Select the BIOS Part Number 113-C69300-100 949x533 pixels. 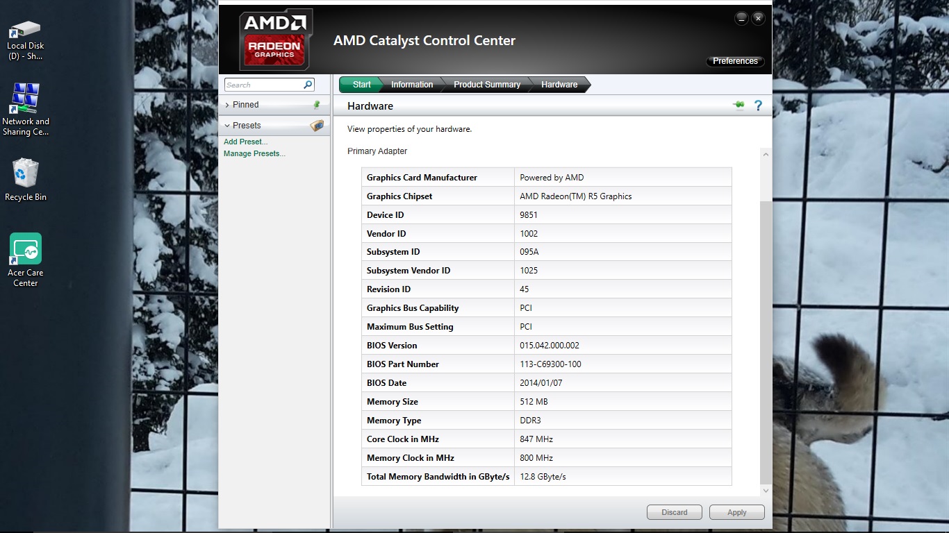click(550, 364)
